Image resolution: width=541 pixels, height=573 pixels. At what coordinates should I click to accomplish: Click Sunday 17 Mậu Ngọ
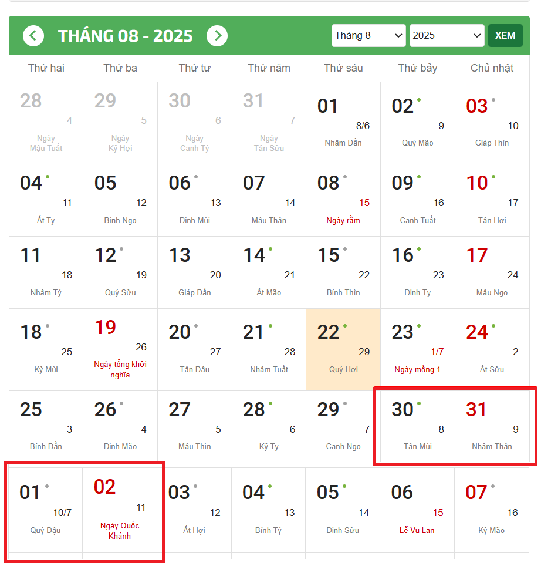pyautogui.click(x=492, y=272)
